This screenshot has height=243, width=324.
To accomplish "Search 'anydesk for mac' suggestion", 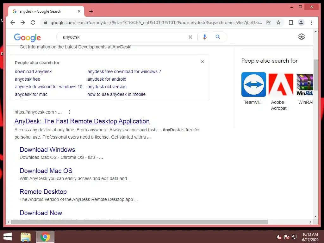I will 31,94.
